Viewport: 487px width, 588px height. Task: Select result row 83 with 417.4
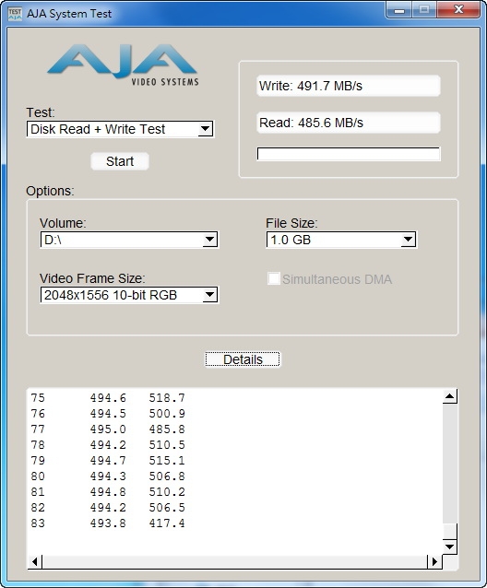[108, 523]
